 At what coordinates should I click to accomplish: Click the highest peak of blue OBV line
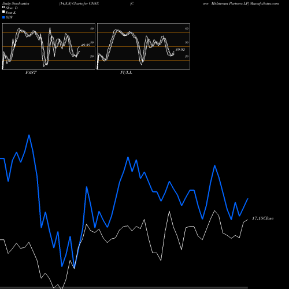29,135
